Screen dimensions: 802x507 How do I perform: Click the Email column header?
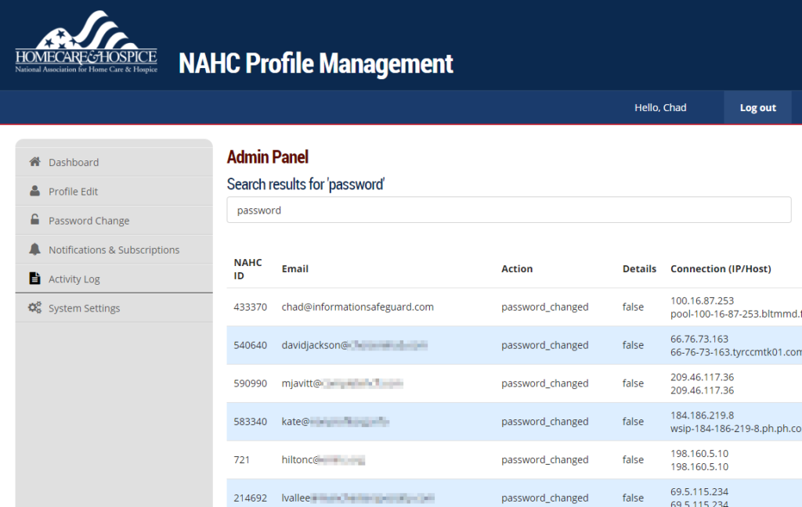click(x=295, y=268)
